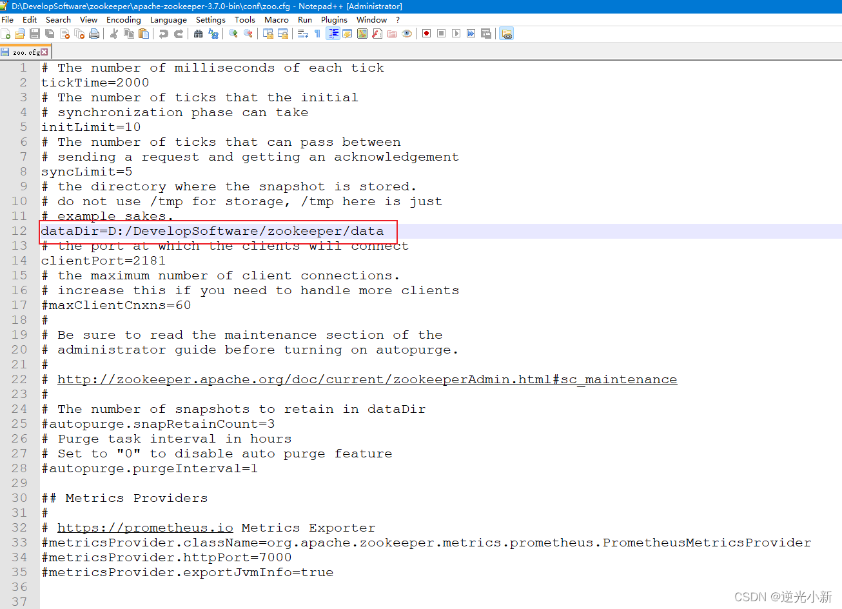Click the zookeeper.apache.org maintenance link
842x609 pixels.
tap(367, 379)
